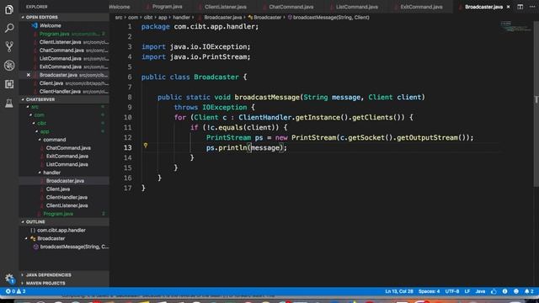Open the Search view in the activity bar
The height and width of the screenshot is (303, 539).
[x=9, y=28]
